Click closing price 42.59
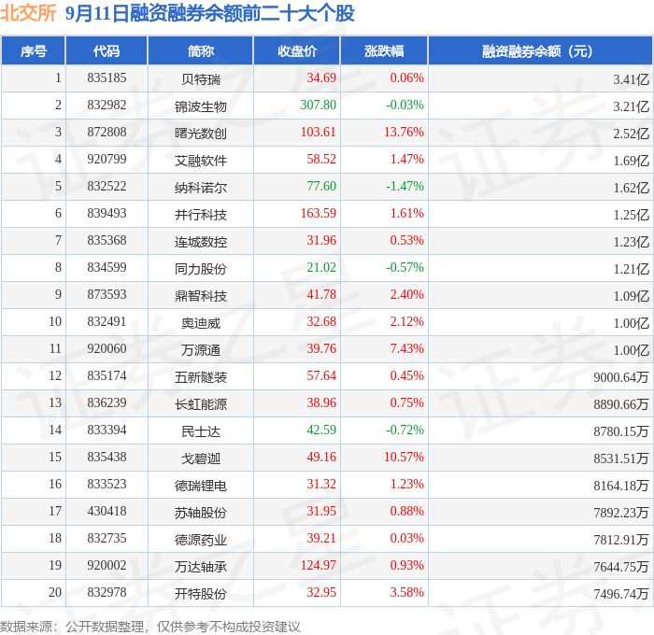This screenshot has width=654, height=635. [321, 430]
